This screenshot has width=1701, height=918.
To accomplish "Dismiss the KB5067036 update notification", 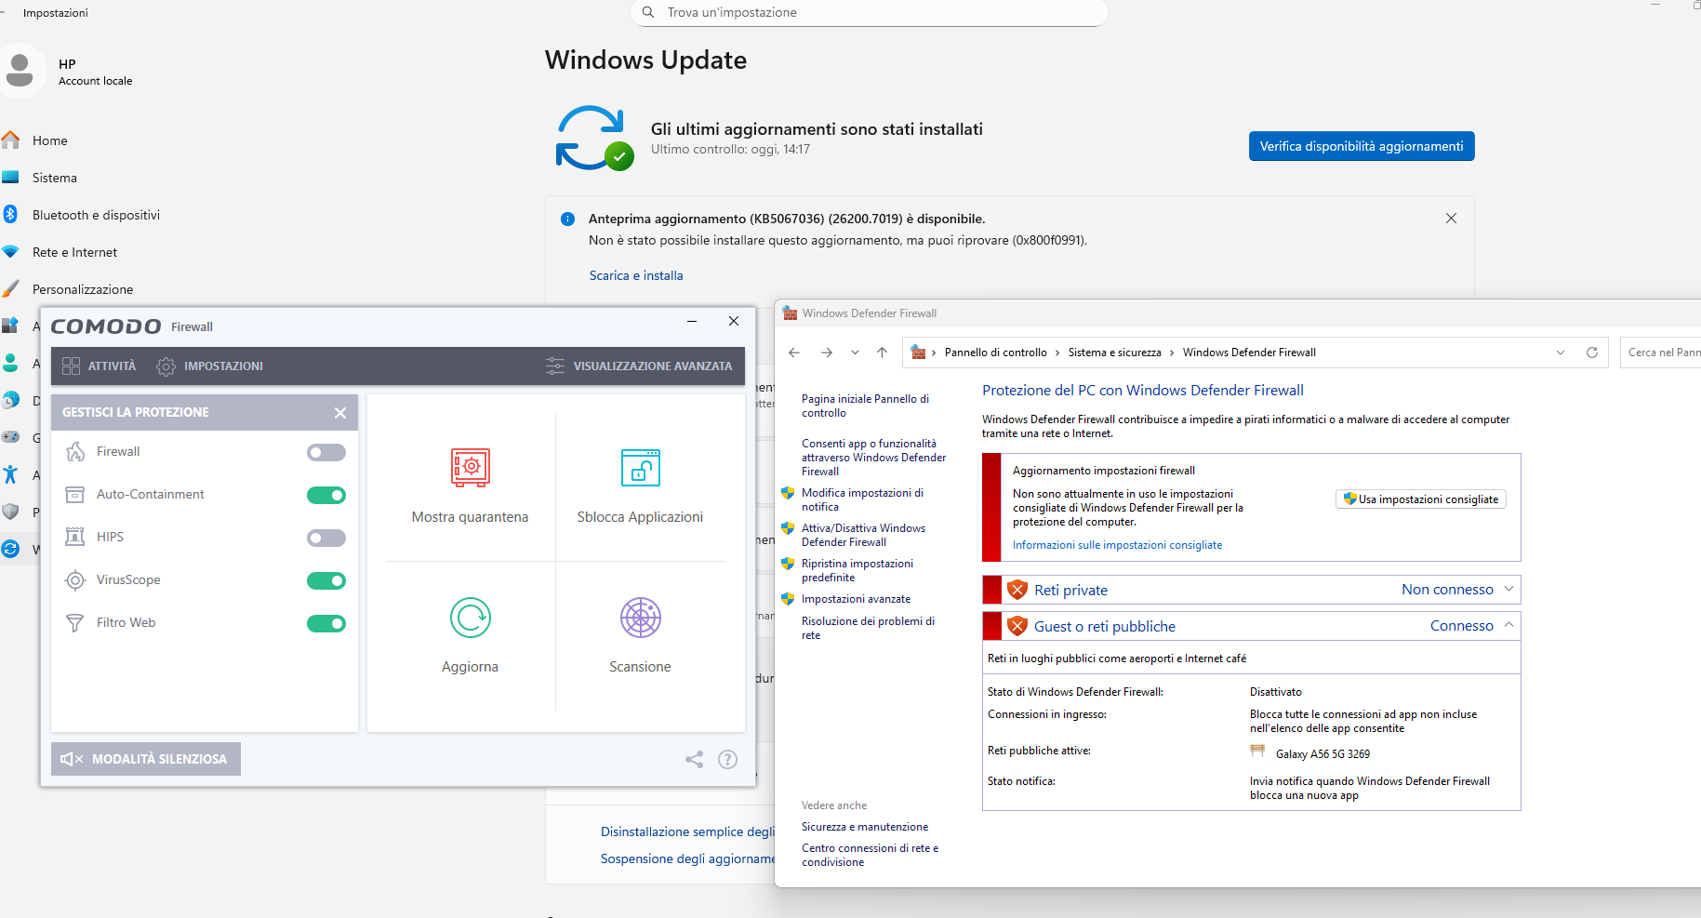I will click(1451, 219).
